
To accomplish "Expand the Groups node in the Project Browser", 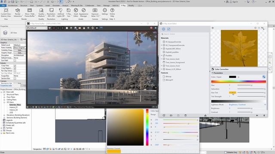I will 2,130.
